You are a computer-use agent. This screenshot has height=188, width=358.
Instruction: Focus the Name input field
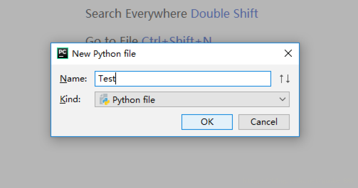(x=183, y=79)
